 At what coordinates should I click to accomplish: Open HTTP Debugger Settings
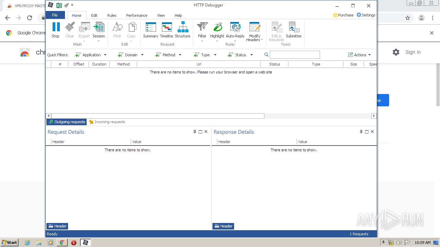pyautogui.click(x=366, y=15)
